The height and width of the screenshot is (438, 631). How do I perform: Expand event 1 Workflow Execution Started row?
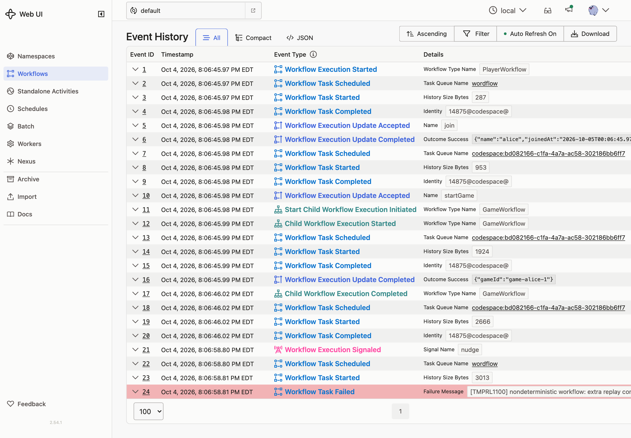(x=135, y=69)
